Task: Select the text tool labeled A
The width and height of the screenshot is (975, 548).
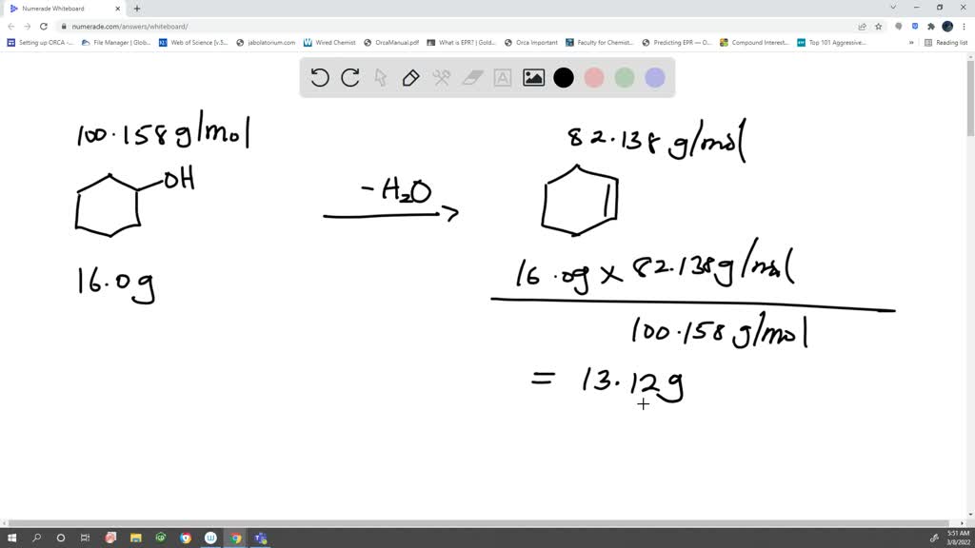Action: pos(503,78)
